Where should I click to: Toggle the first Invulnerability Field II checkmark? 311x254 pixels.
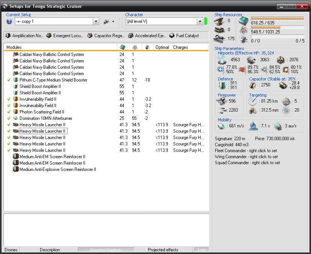pyautogui.click(x=9, y=99)
